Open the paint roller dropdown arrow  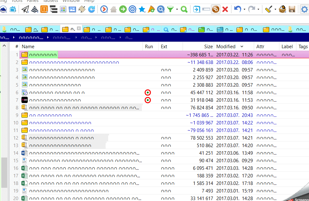click(x=276, y=9)
